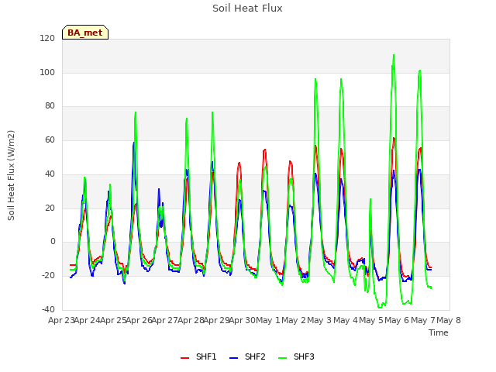Screen dimensions: 496x372
Task: Click the May 3 x-axis label
Action: pyautogui.click(x=320, y=320)
